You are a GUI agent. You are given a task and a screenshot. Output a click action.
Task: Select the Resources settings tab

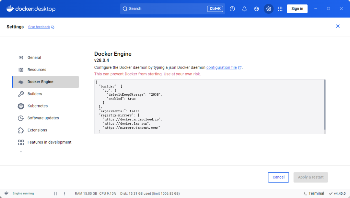point(46,70)
